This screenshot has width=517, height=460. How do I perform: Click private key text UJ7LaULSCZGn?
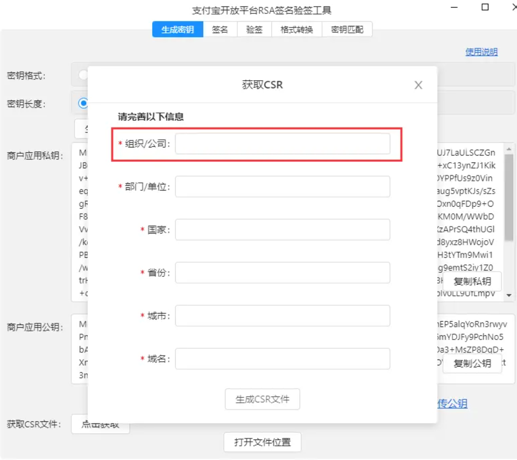(466, 153)
